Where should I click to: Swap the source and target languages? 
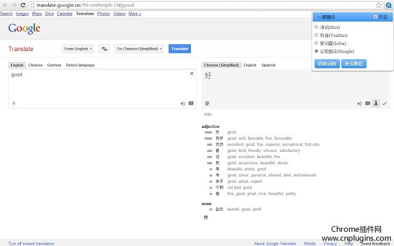click(104, 49)
